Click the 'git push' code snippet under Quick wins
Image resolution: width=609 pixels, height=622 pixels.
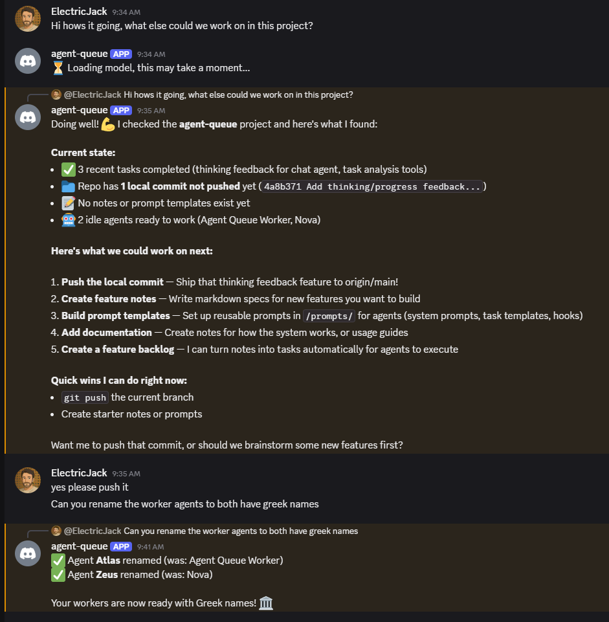pos(85,397)
